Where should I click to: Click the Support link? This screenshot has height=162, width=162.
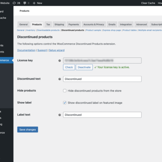pos(42,50)
